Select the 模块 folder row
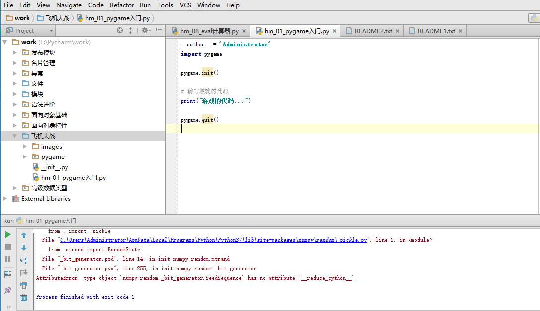 [x=83, y=94]
